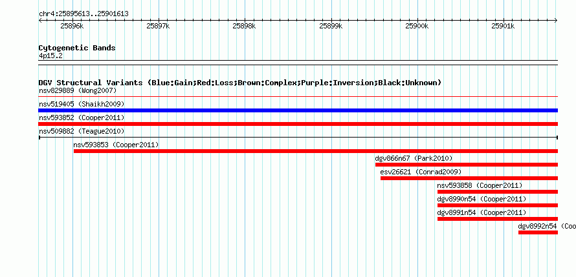Screen dimensions: 576x277
Task: Click the red nsv593858 bar
Action: click(498, 192)
